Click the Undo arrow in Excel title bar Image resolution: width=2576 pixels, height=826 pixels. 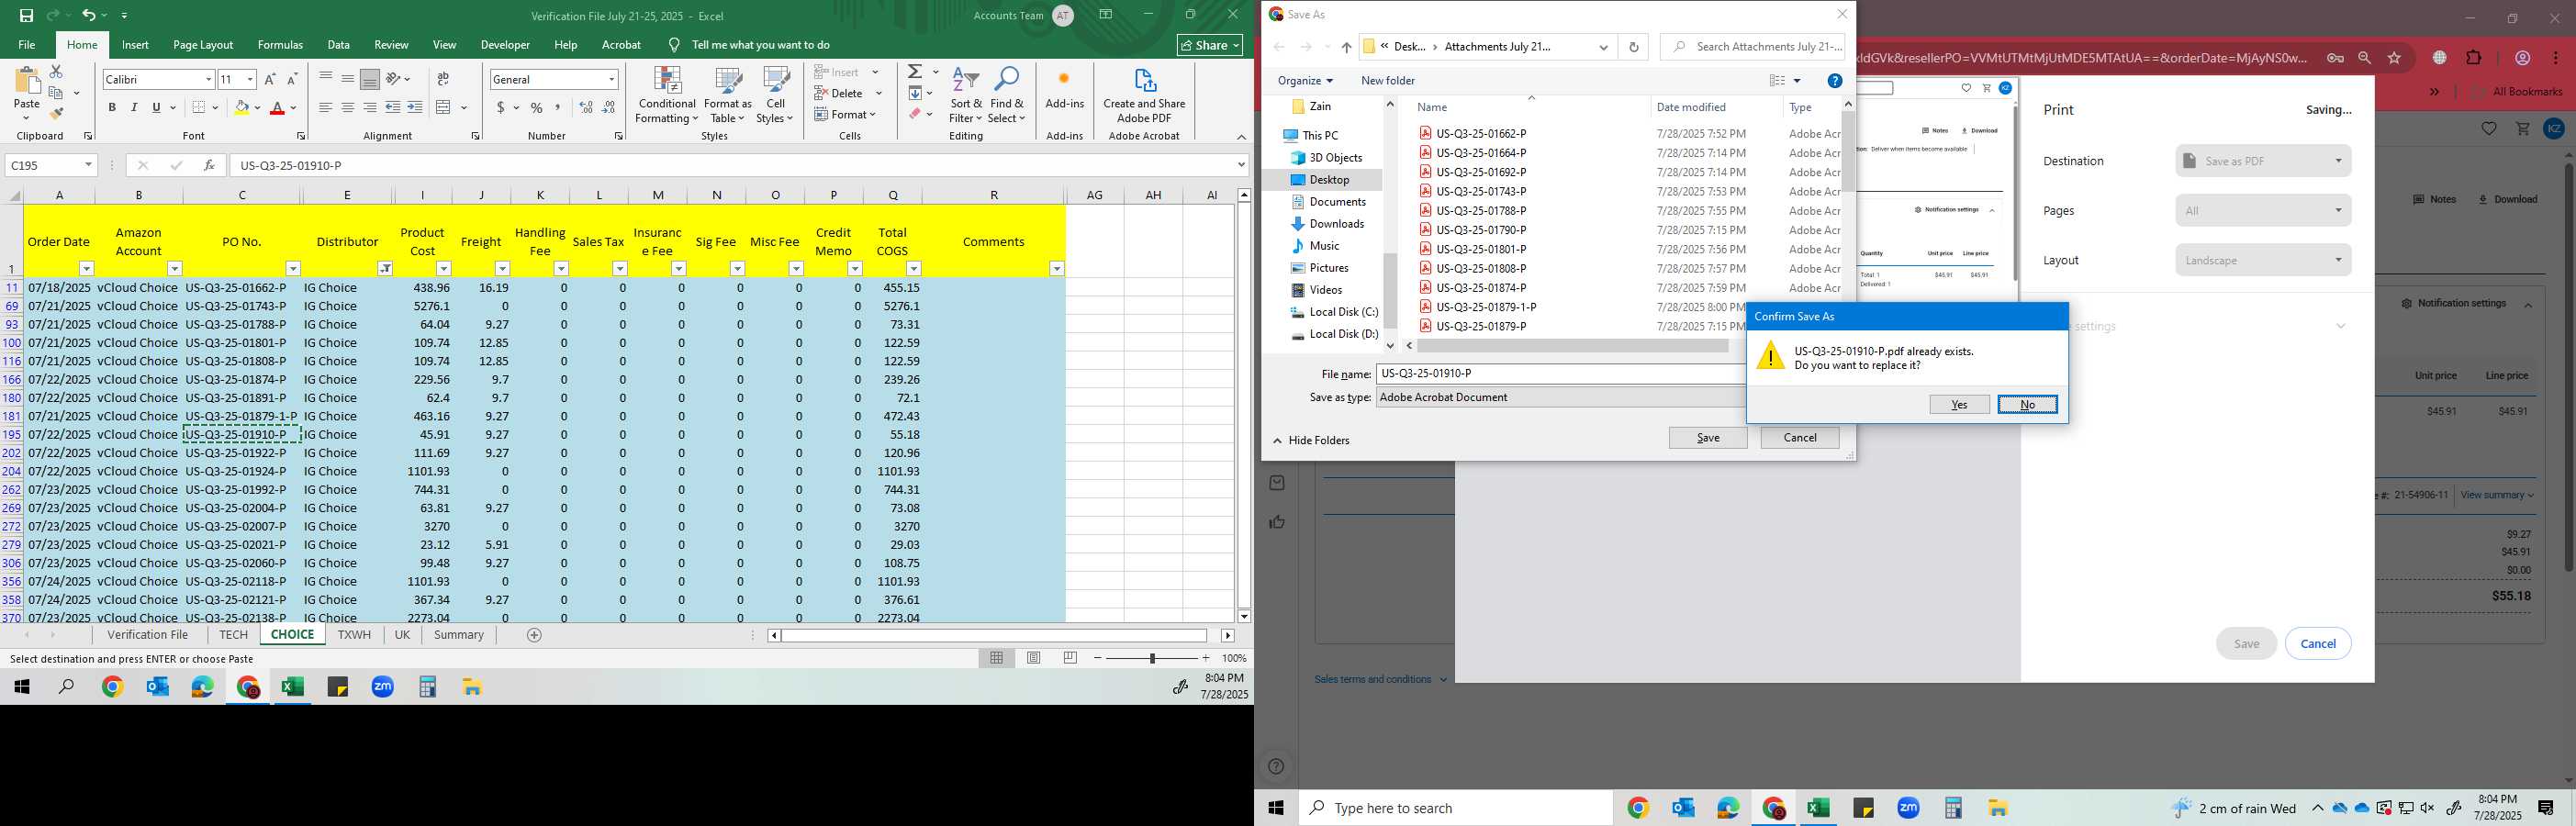point(89,16)
